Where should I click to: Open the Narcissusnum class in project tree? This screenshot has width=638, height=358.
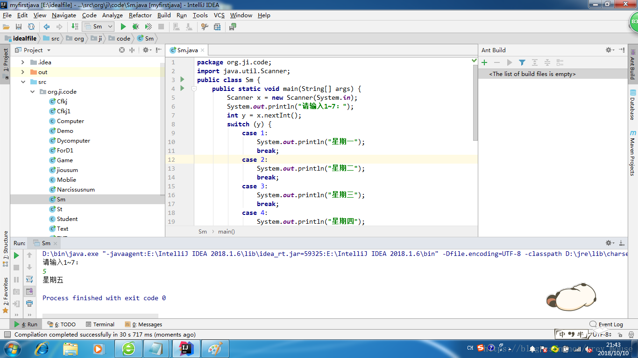pos(76,190)
